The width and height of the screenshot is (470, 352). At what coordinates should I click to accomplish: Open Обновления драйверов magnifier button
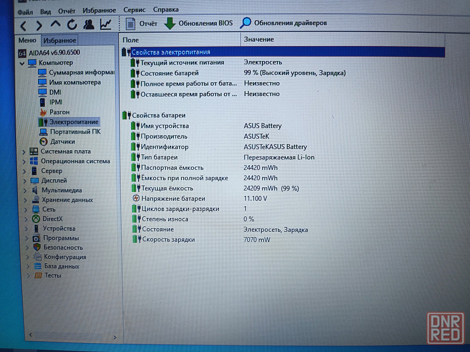[x=283, y=23]
